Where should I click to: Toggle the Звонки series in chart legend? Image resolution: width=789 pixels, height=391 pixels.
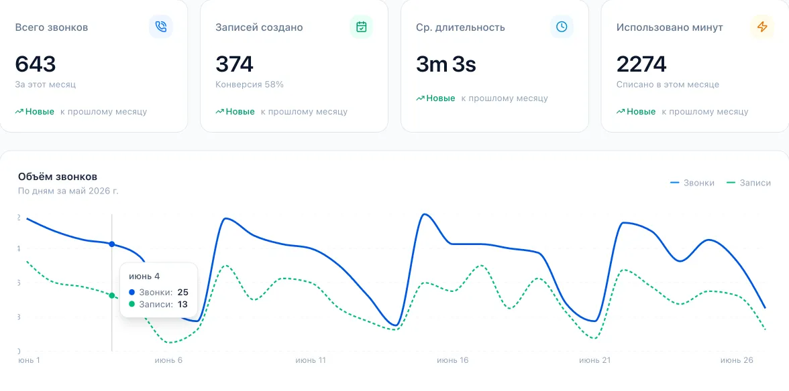[692, 183]
